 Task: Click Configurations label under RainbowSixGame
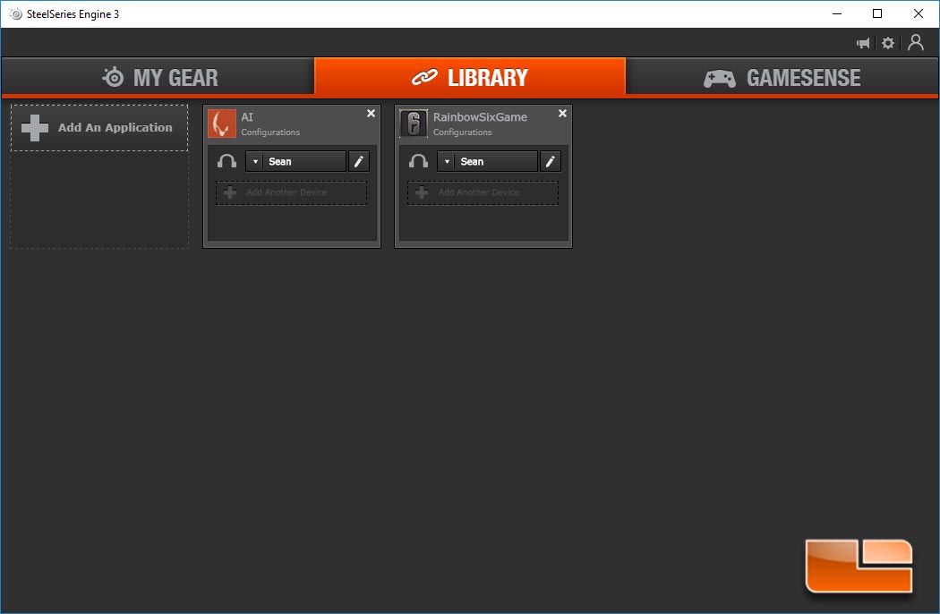[x=462, y=132]
